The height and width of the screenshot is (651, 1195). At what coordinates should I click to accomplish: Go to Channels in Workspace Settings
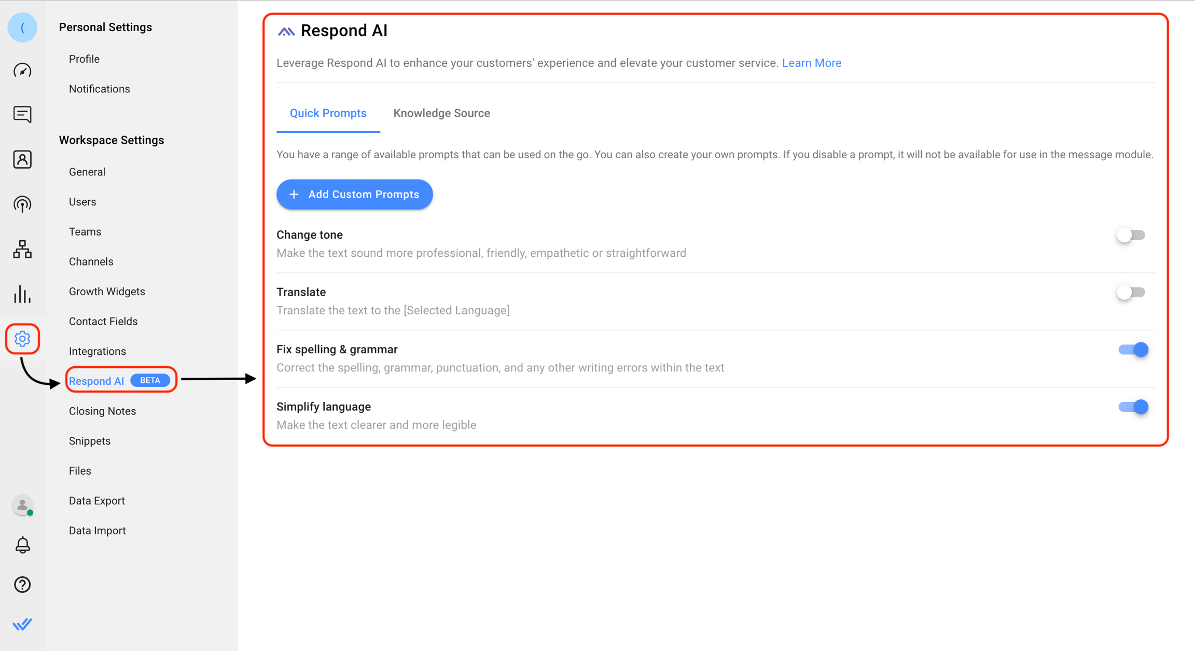(91, 261)
